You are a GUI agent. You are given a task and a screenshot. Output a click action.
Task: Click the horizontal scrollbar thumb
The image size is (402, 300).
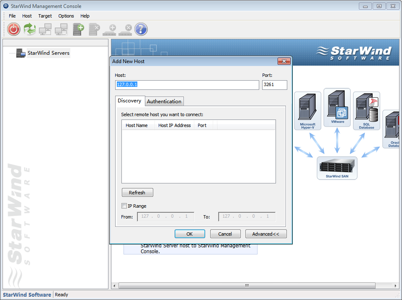[247, 285]
